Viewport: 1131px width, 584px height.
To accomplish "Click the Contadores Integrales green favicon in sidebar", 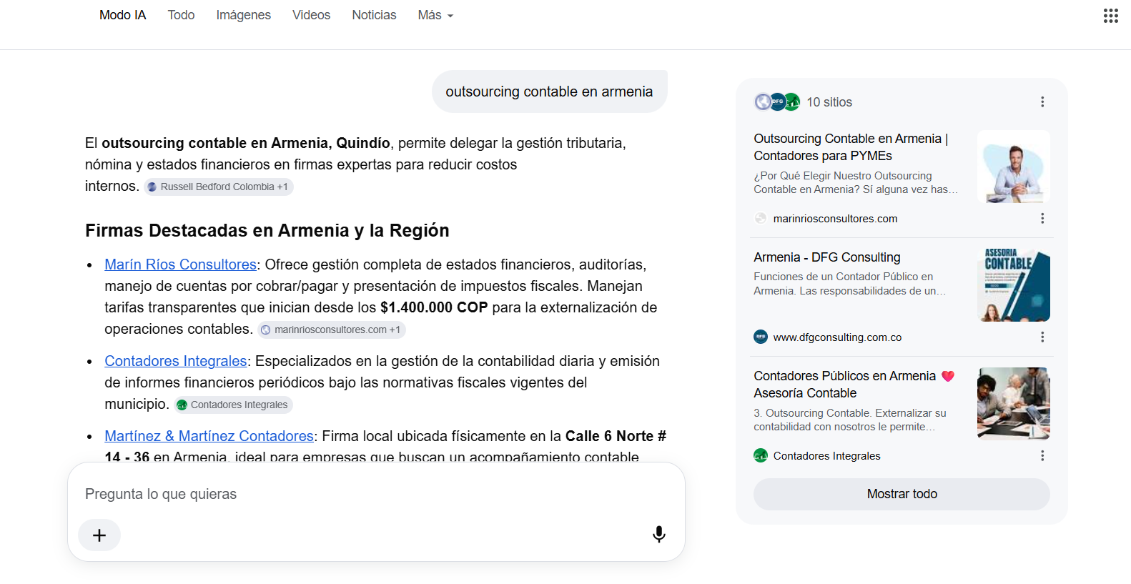I will [x=761, y=456].
